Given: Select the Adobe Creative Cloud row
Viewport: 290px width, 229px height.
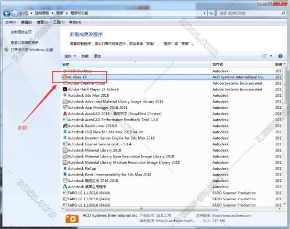Looking at the screenshot, I should (x=172, y=83).
